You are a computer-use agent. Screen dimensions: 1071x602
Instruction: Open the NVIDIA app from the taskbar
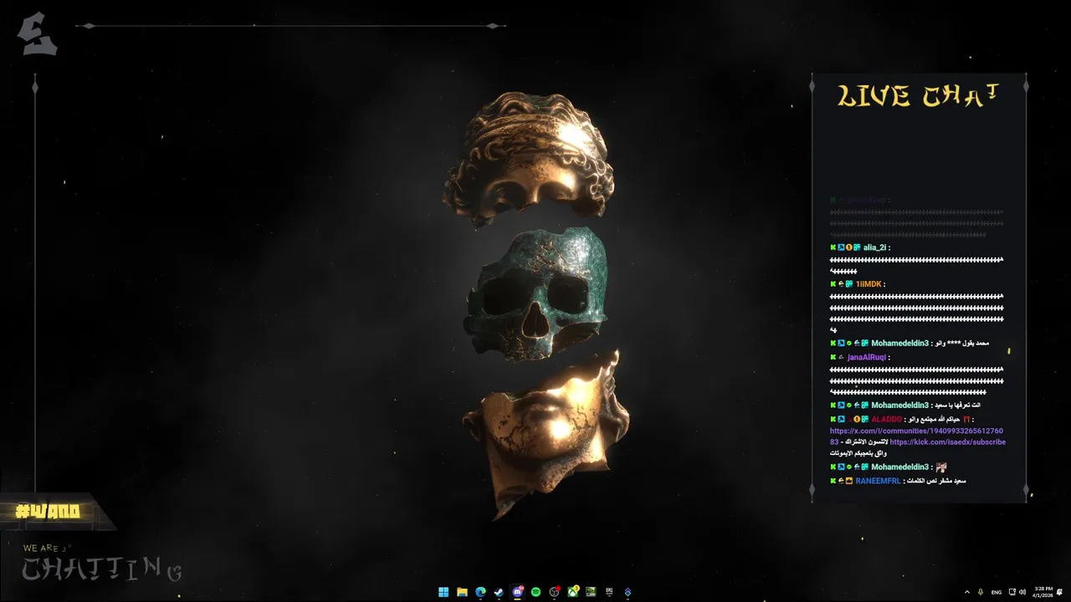click(591, 592)
